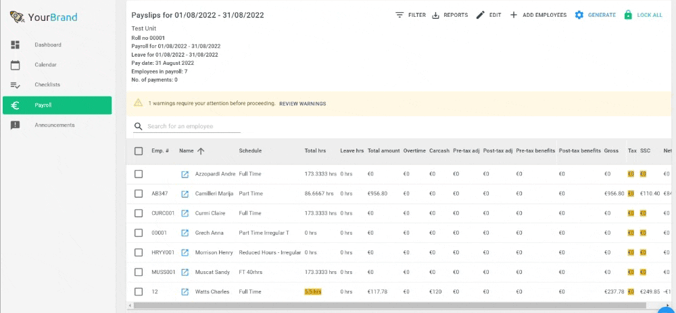The image size is (676, 313).
Task: Sort by Total hrs column header
Action: (x=315, y=151)
